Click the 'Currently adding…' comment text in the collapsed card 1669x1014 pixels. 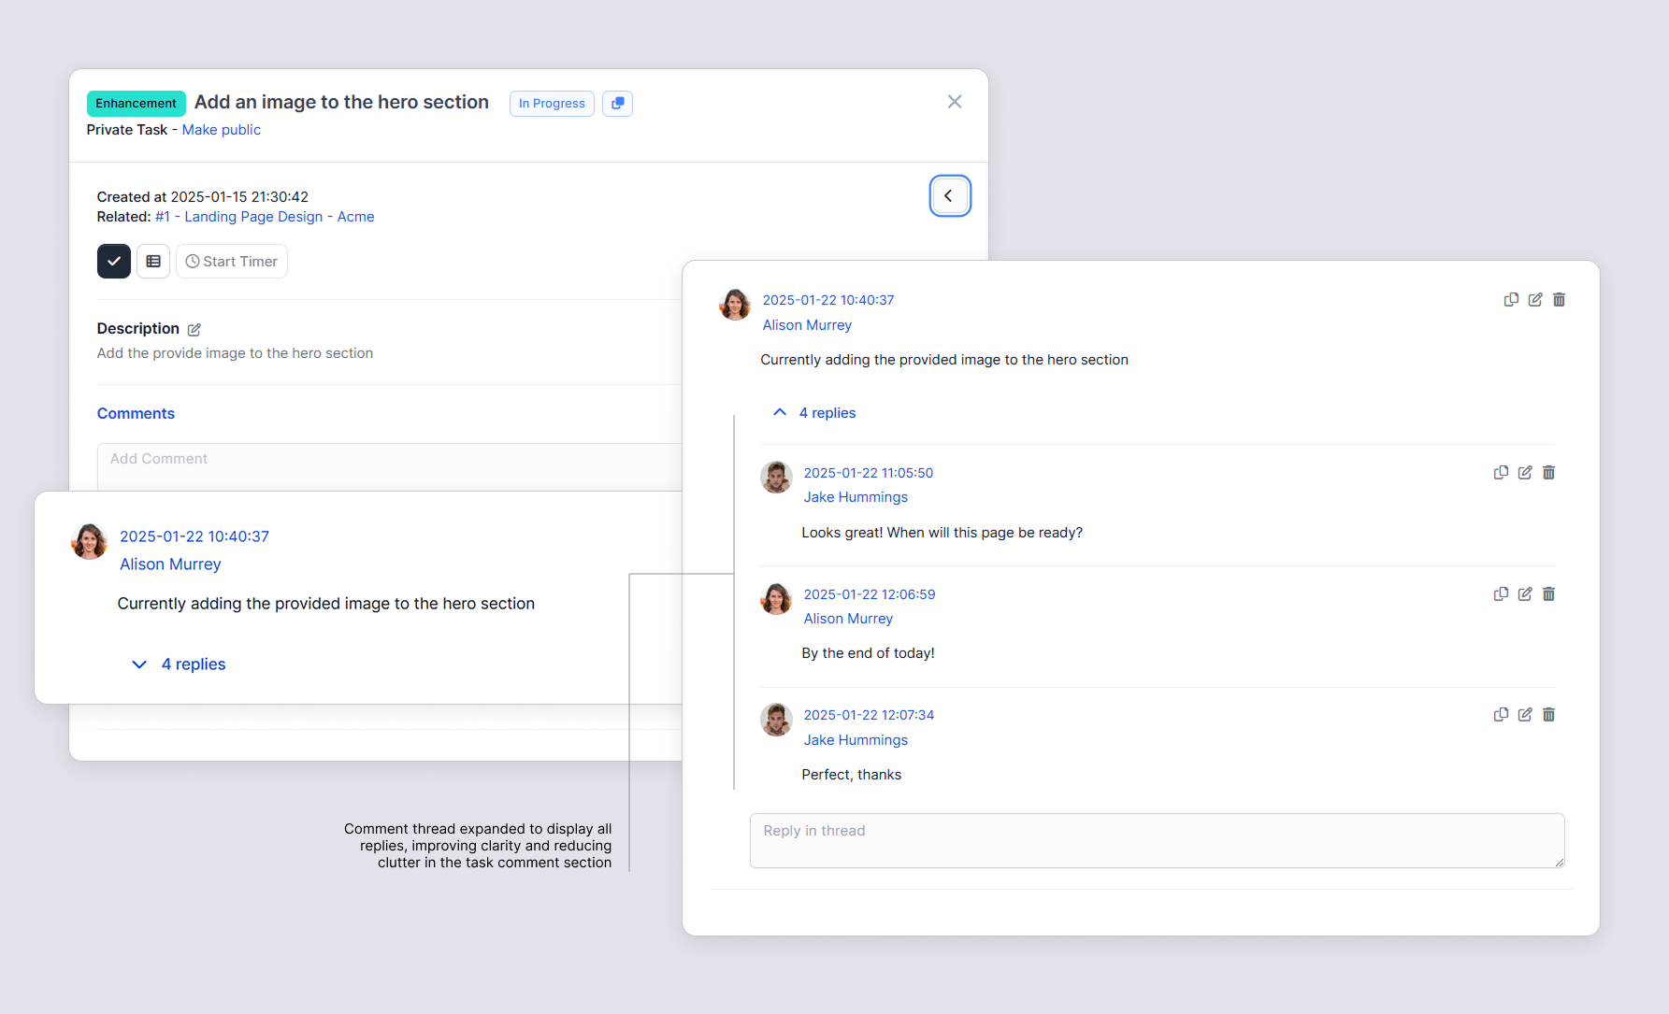pos(326,604)
